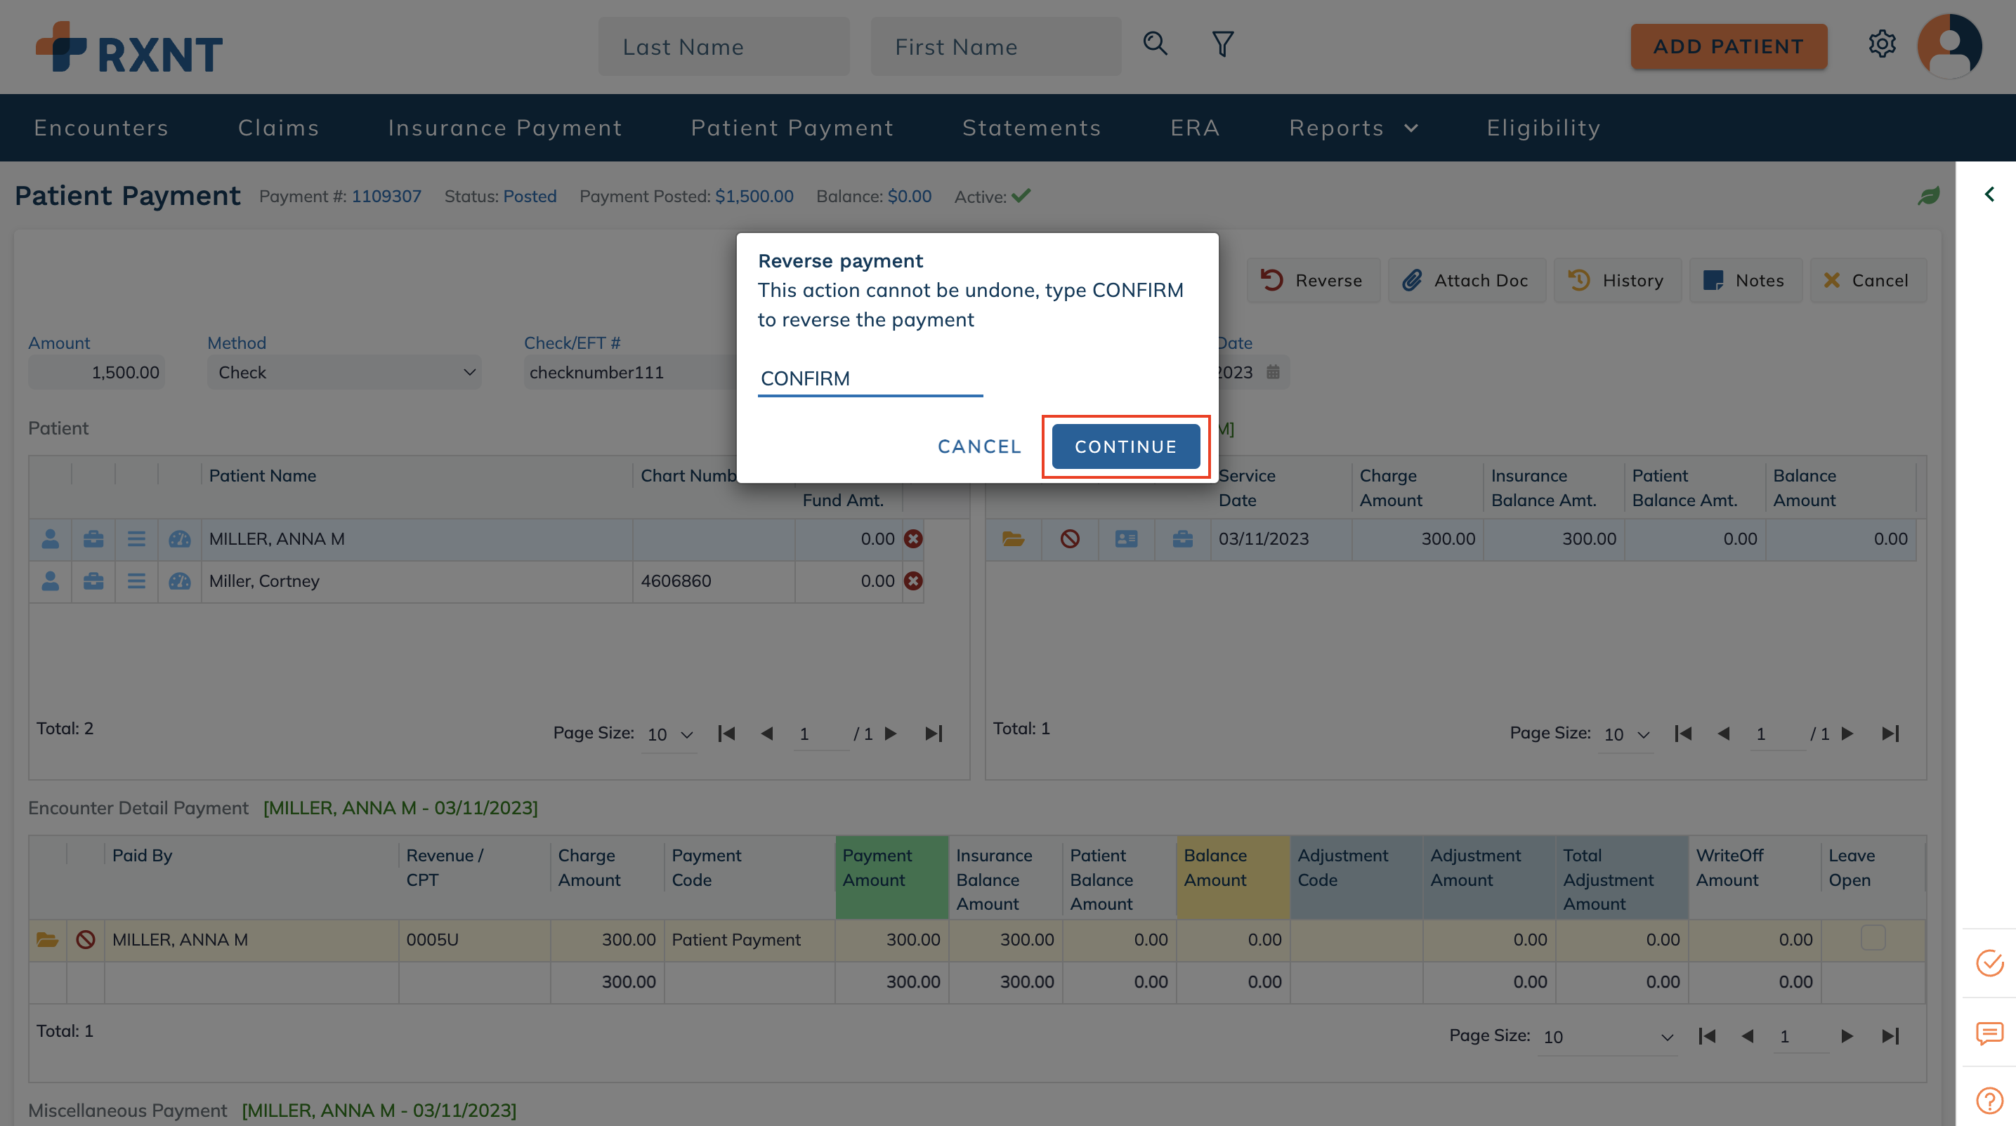2016x1126 pixels.
Task: Click the dashboard gauge icon for MILLER, ANNA M
Action: (179, 538)
